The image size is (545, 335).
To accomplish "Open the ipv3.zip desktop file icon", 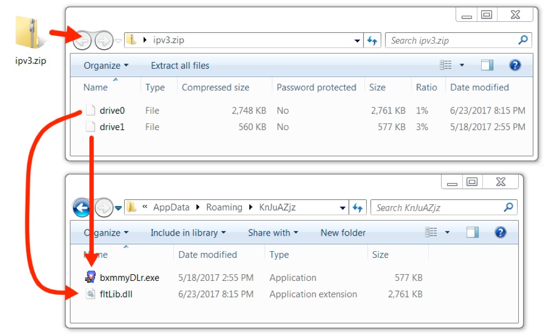I will (30, 32).
